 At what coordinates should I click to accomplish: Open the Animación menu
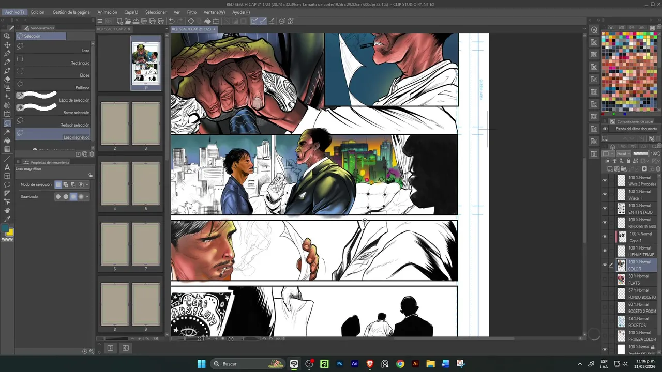coord(107,12)
